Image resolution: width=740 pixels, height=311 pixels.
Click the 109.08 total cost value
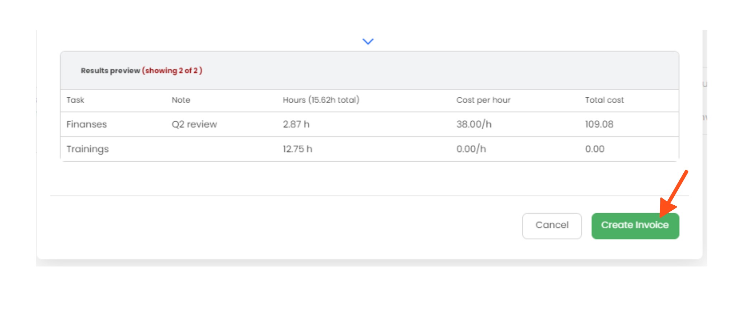tap(599, 124)
